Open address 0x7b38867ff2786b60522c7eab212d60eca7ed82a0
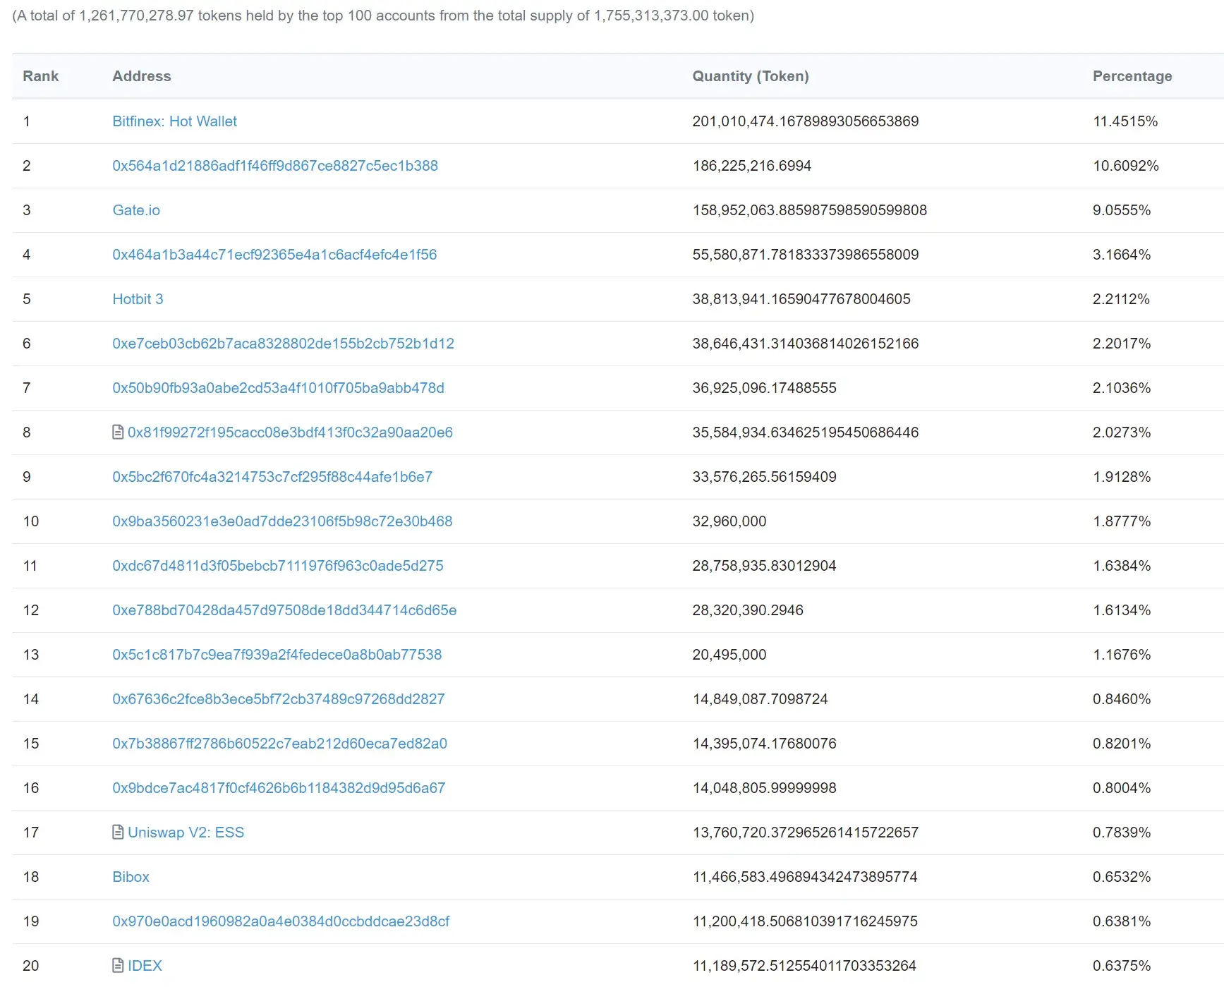1224x987 pixels. (x=279, y=744)
